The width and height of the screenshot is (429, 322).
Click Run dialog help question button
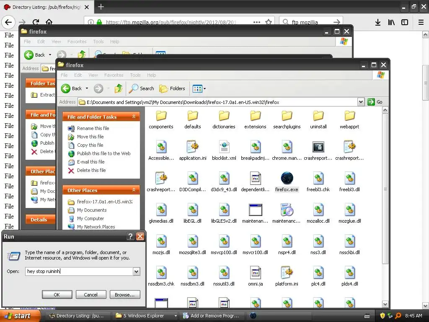tap(131, 236)
